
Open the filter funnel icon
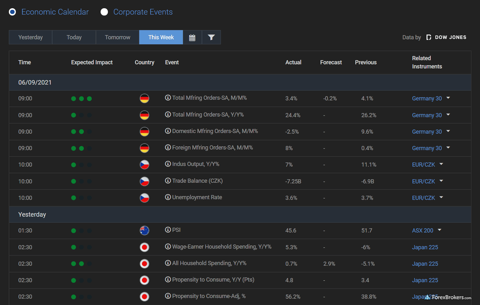[x=211, y=37]
